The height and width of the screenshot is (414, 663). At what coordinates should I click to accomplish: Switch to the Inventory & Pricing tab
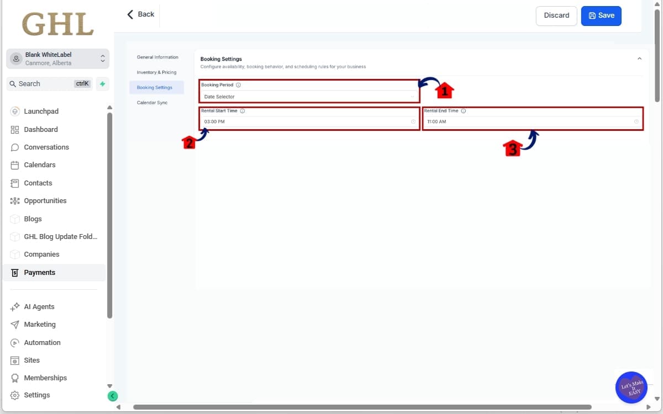click(156, 72)
